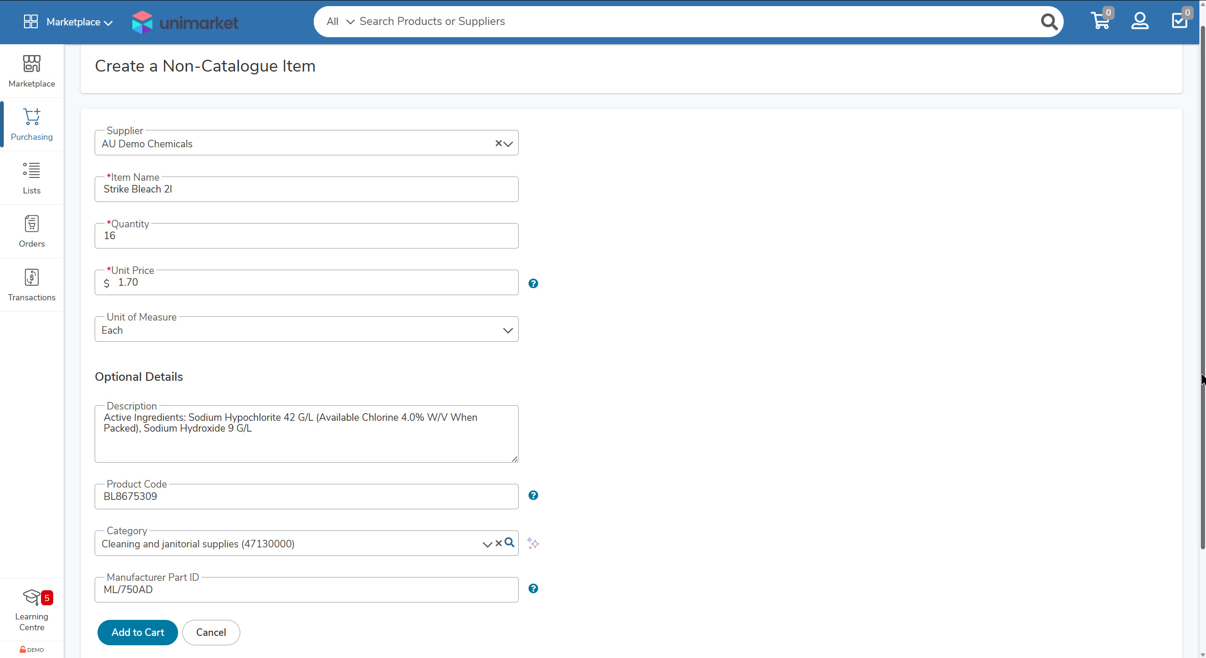Open Transactions in the sidebar
This screenshot has height=658, width=1206.
(x=32, y=285)
